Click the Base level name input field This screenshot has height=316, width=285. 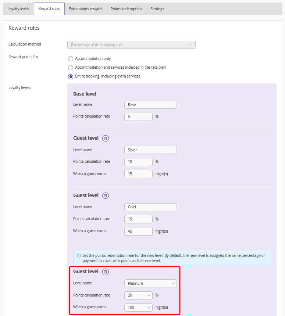pyautogui.click(x=150, y=105)
